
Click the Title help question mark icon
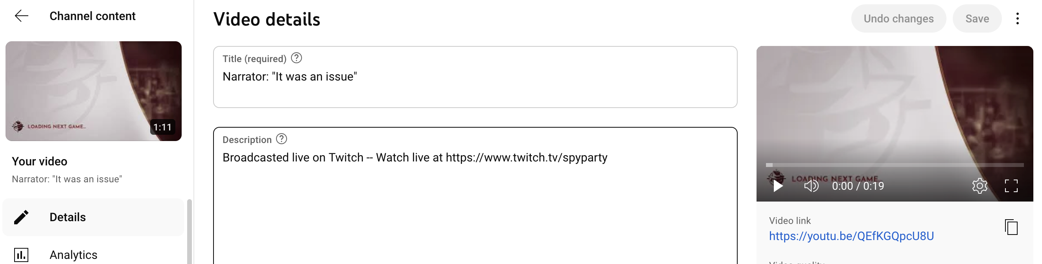(296, 58)
